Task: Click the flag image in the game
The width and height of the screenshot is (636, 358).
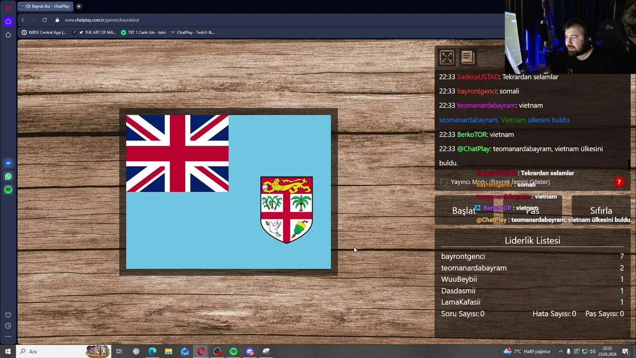Action: click(x=229, y=192)
